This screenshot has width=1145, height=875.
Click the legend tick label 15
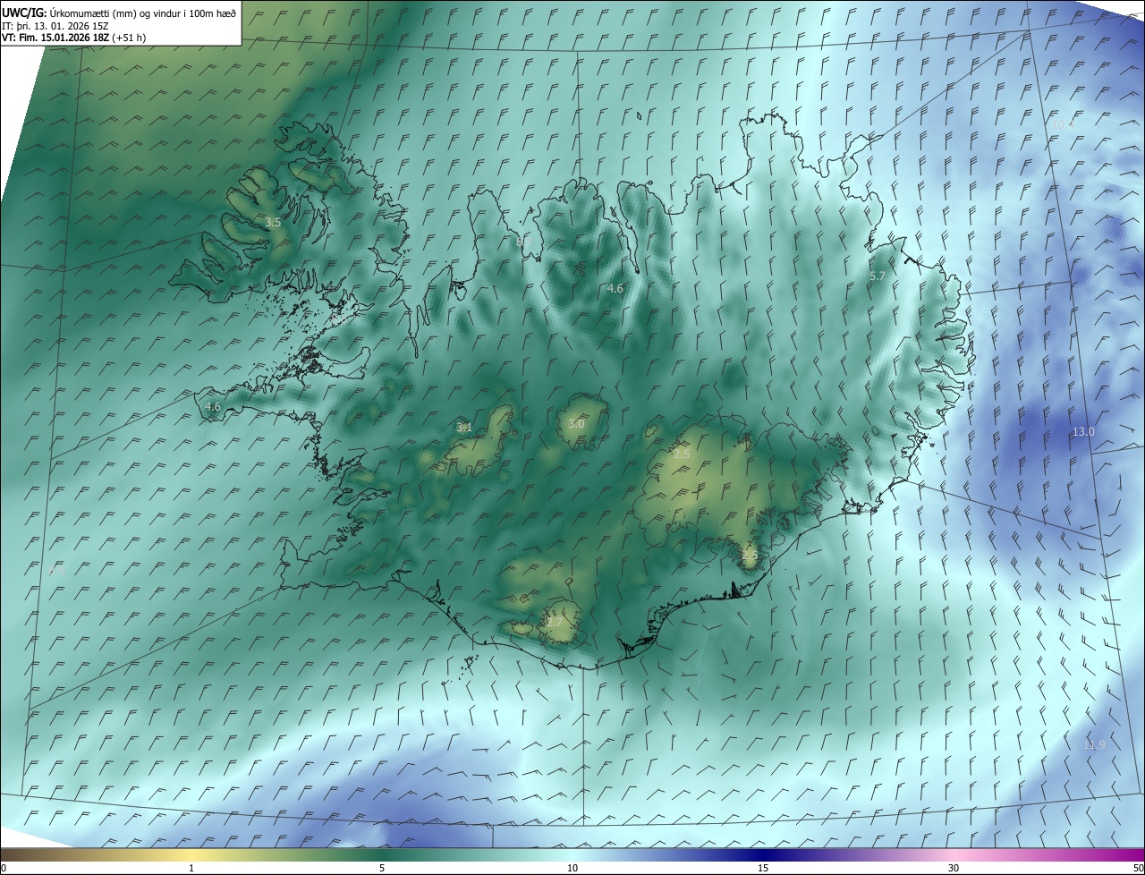coord(763,868)
